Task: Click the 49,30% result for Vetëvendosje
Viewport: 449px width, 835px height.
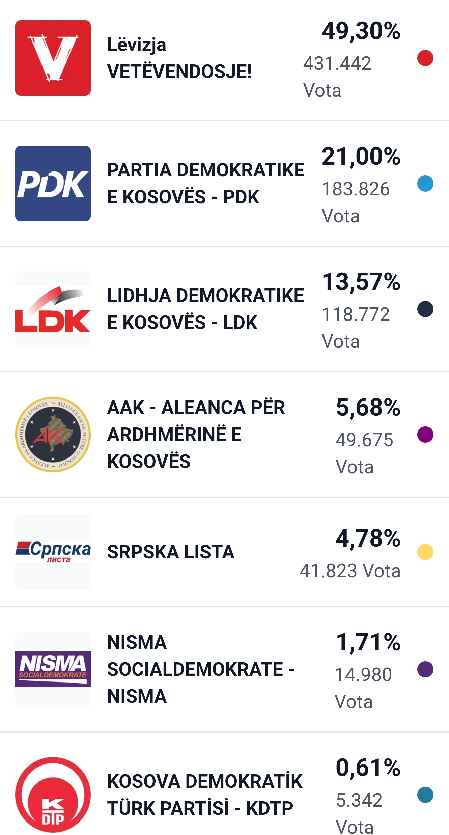Action: pyautogui.click(x=361, y=31)
